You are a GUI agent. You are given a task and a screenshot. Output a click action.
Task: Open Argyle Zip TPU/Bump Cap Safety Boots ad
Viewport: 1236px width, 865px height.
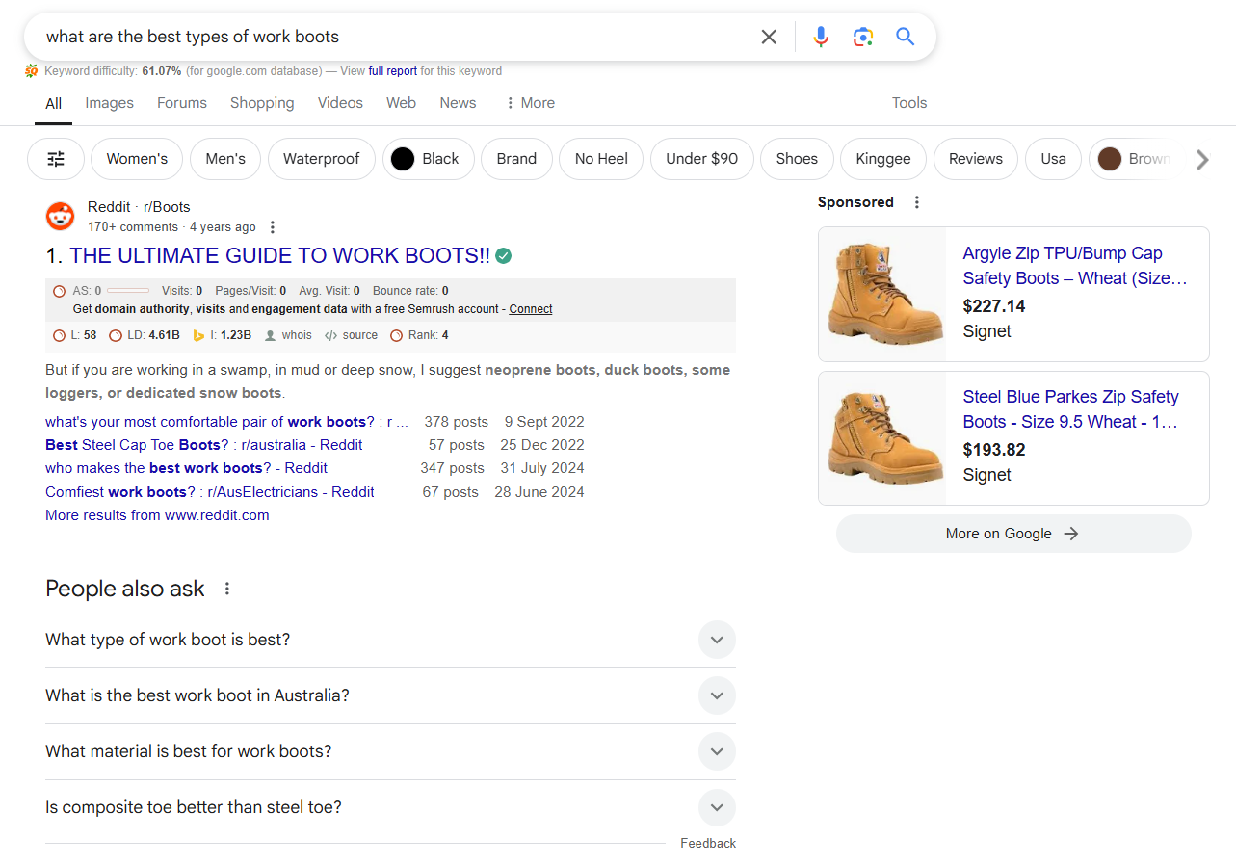[1075, 266]
